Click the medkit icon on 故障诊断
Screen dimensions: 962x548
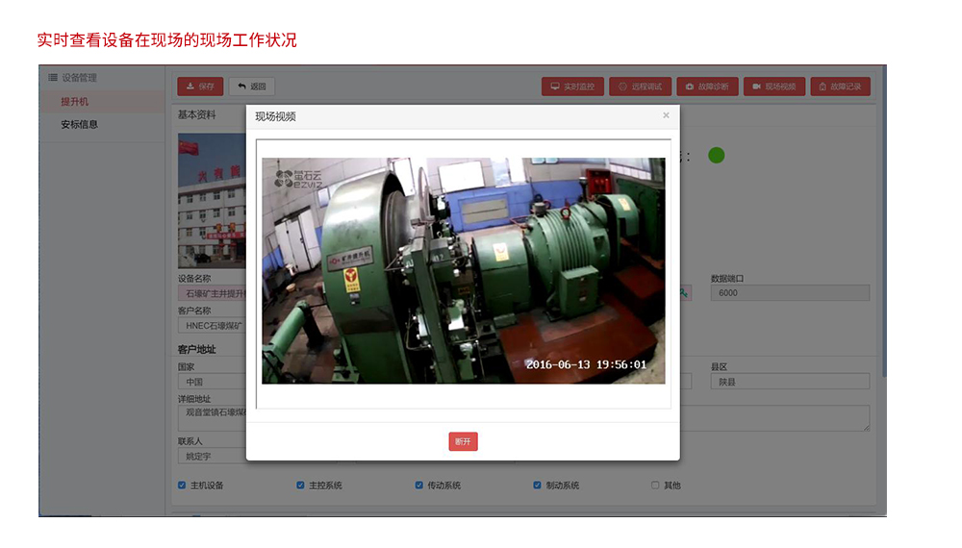click(690, 87)
